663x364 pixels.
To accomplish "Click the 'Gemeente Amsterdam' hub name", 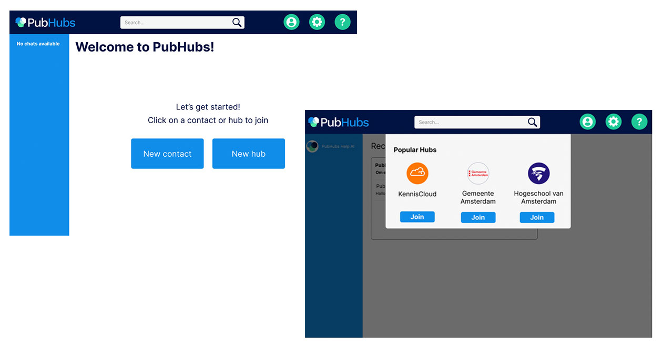I will click(478, 197).
